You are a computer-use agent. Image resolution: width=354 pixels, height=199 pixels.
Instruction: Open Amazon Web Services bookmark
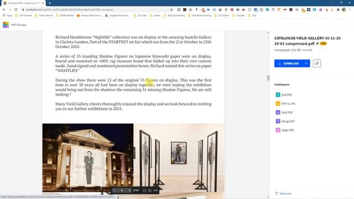click(x=90, y=15)
